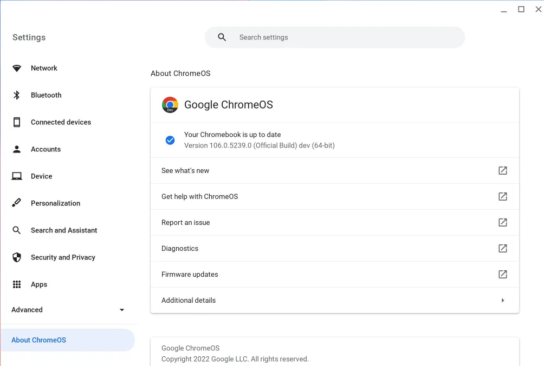Screen dimensions: 544x366
Task: Click the Google ChromeOS Dev logo
Action: [x=169, y=105]
